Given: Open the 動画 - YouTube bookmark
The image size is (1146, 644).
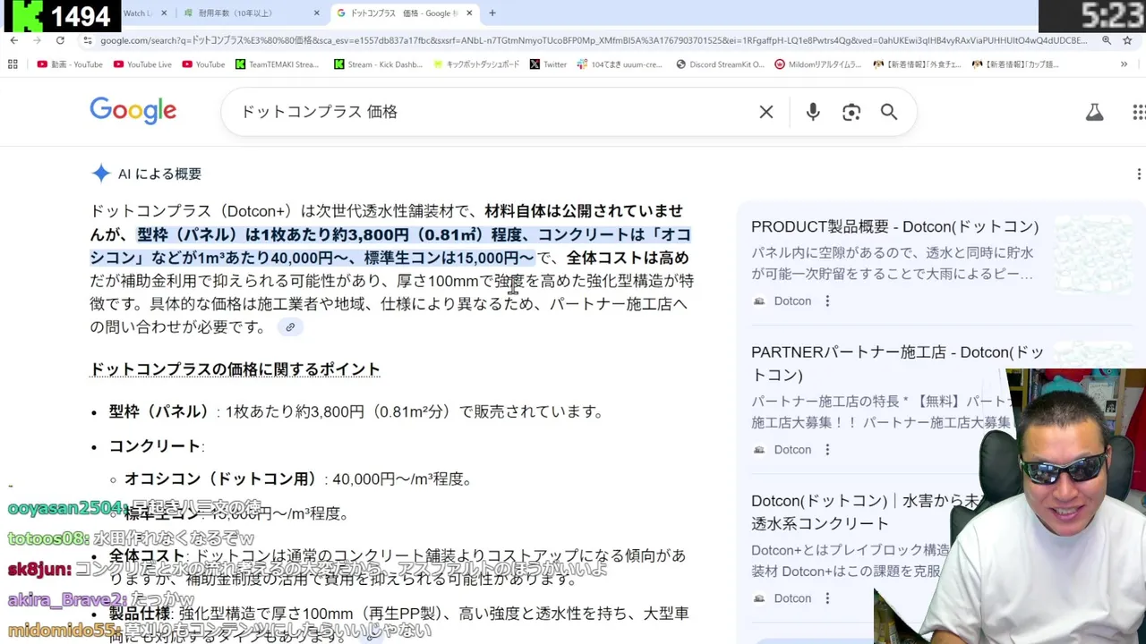Looking at the screenshot, I should 70,64.
